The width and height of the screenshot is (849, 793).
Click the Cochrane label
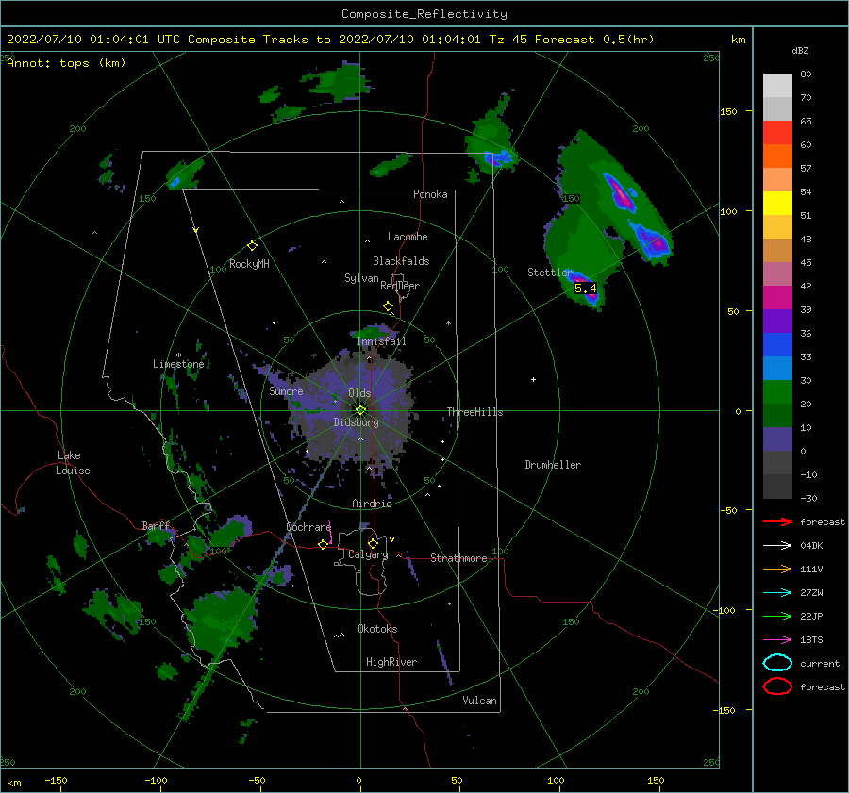pyautogui.click(x=308, y=527)
